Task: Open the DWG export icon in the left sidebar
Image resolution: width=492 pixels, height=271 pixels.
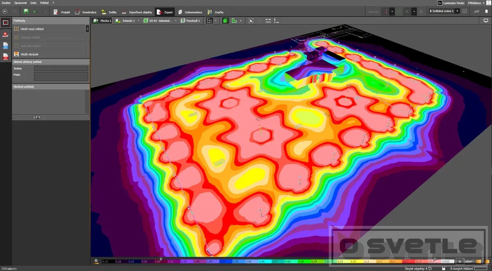Action: point(6,46)
